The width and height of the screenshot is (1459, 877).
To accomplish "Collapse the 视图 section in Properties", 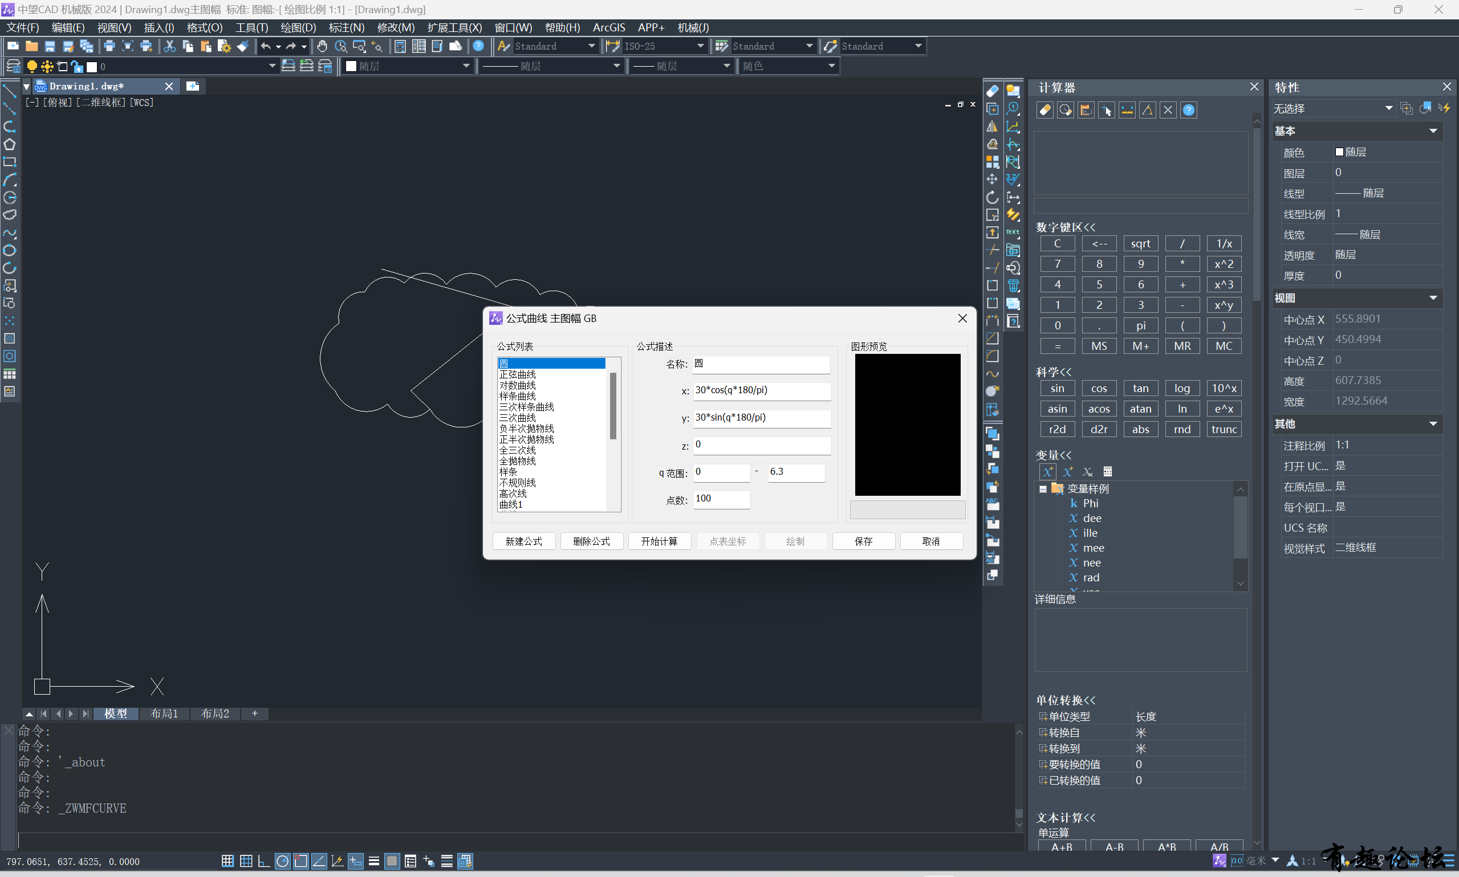I will point(1433,298).
